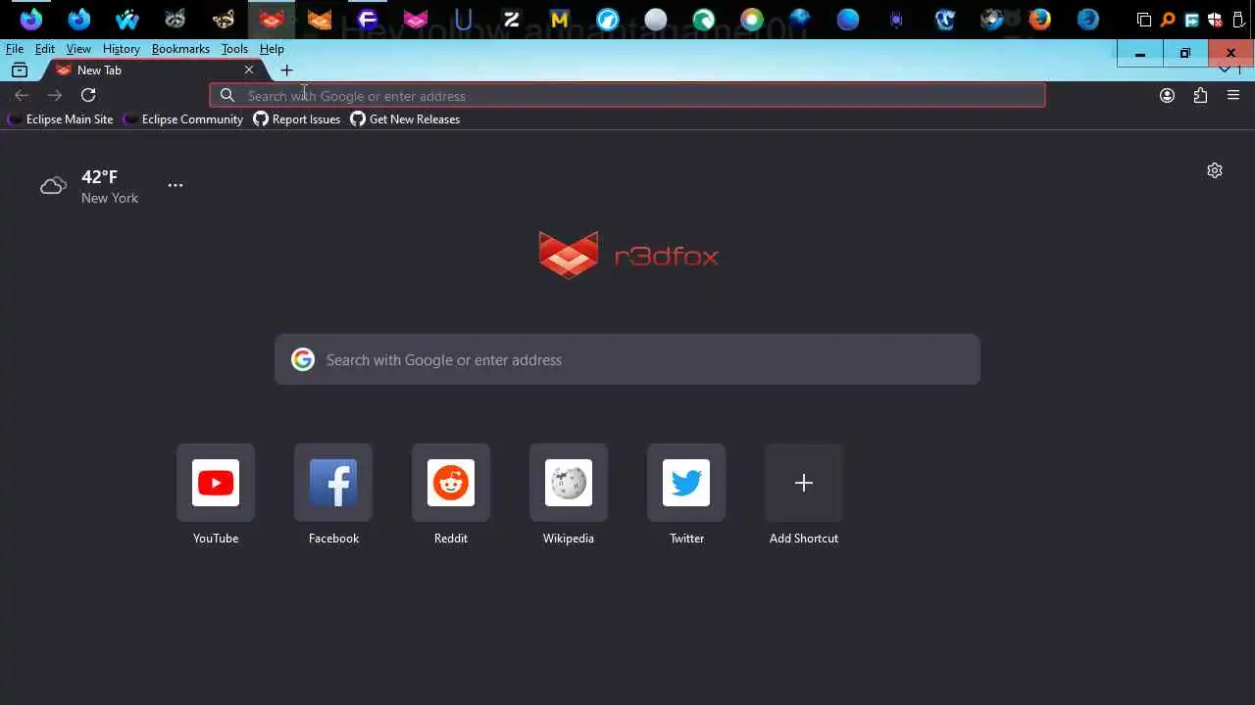Click the rainbow ring taskbar icon
The width and height of the screenshot is (1255, 705).
point(752,19)
